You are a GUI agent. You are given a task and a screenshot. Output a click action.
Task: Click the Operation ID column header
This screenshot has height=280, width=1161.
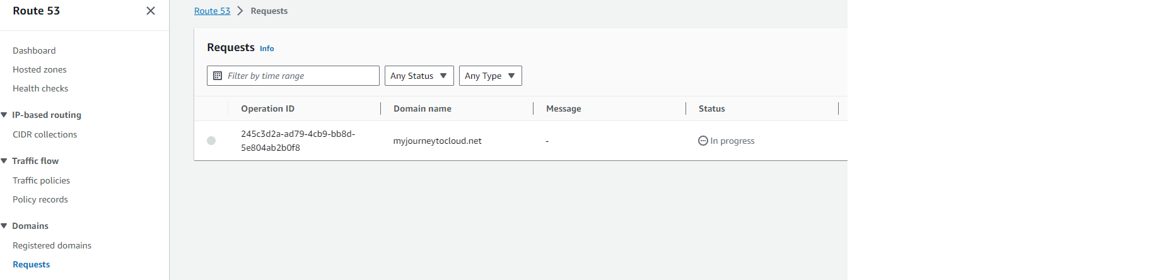(267, 108)
